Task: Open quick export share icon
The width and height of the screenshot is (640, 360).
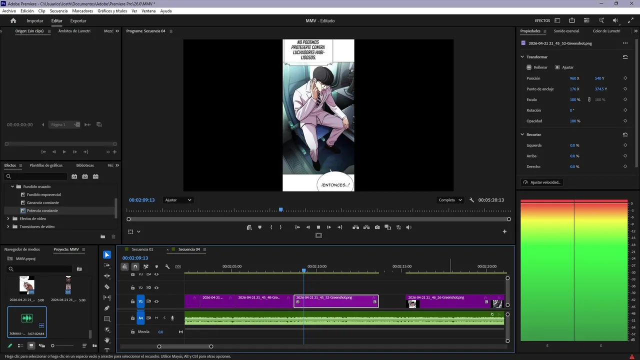Action: point(572,20)
